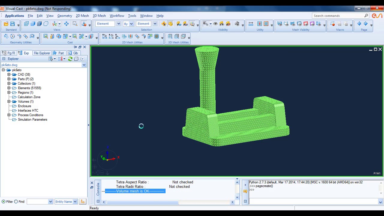Open the Entity Name dropdown

pos(75,202)
